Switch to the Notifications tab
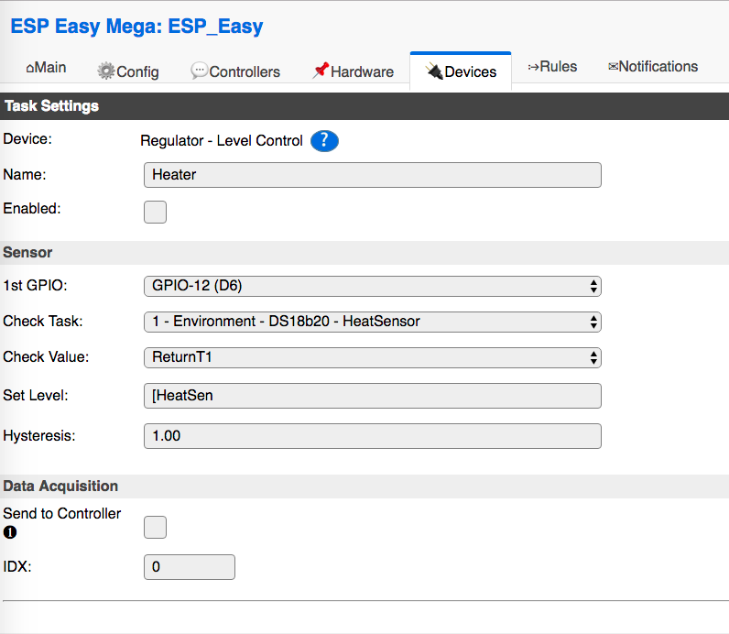Image resolution: width=729 pixels, height=634 pixels. click(x=653, y=67)
